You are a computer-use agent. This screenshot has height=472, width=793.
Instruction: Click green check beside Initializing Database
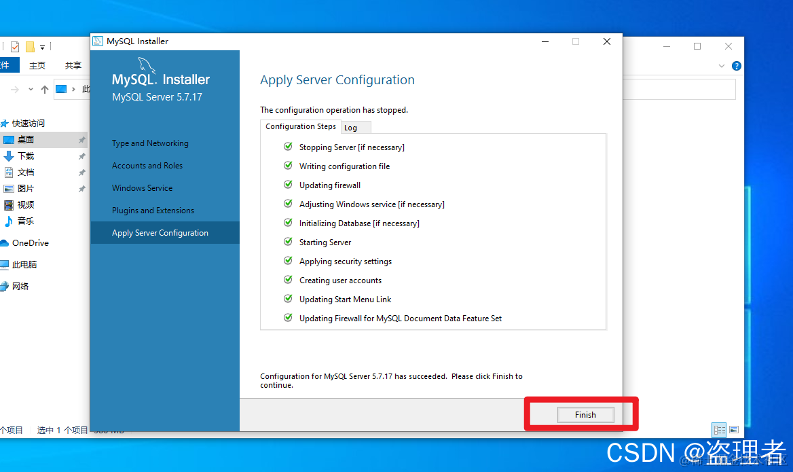(289, 223)
